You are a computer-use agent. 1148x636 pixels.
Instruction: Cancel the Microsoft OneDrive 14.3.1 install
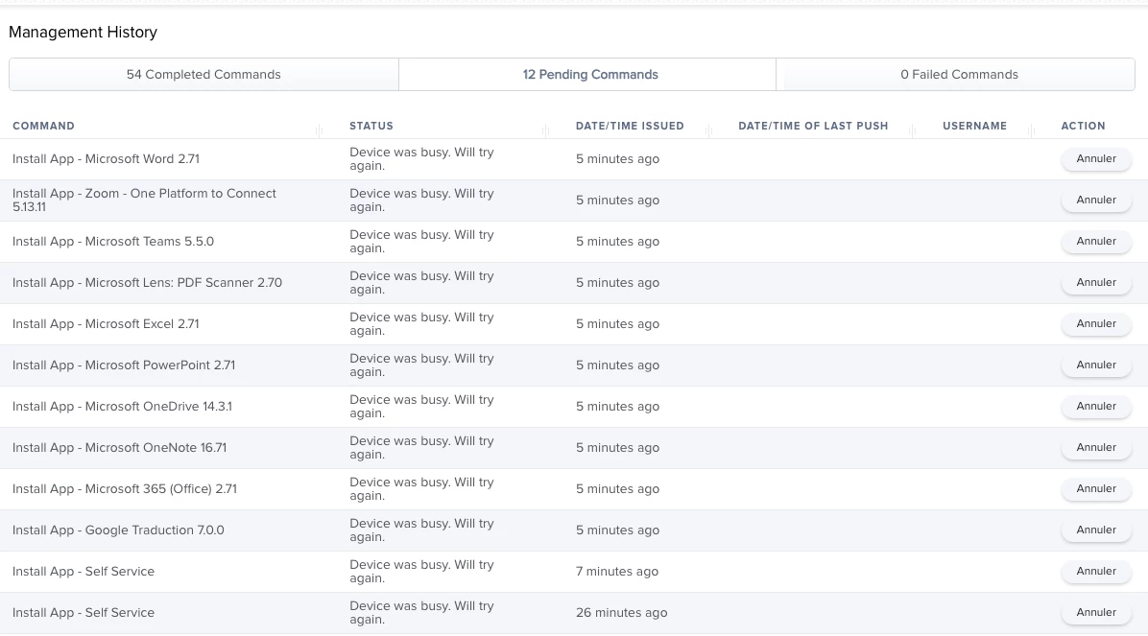pyautogui.click(x=1096, y=406)
